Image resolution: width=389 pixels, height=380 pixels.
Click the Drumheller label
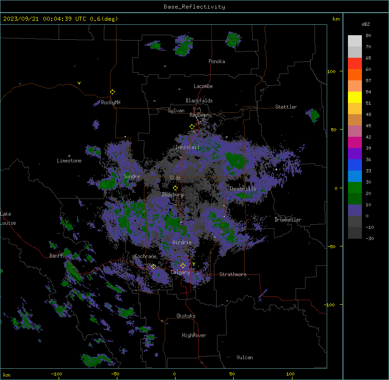[288, 220]
